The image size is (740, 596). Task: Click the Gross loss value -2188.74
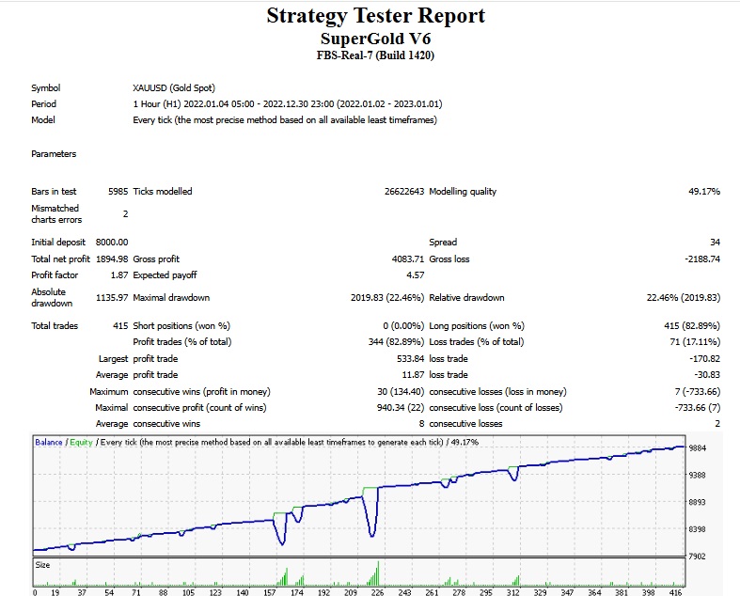tap(702, 259)
